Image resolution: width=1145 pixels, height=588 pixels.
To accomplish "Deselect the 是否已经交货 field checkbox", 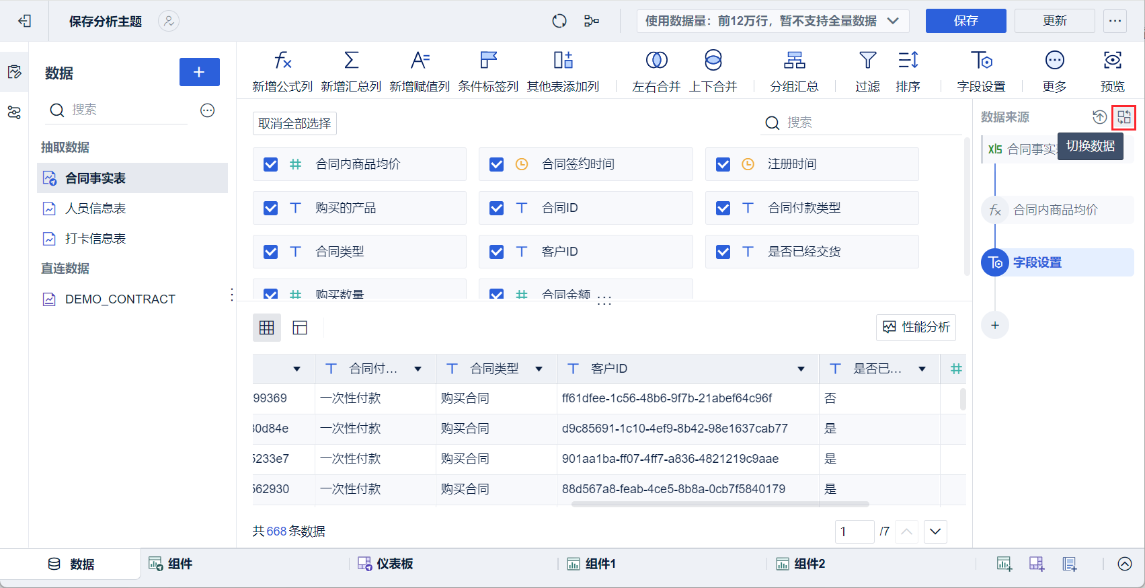I will (723, 252).
